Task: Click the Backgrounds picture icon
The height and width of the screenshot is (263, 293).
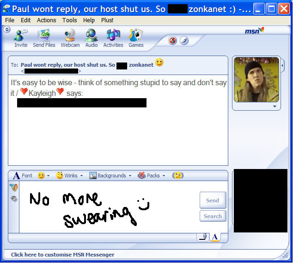Action: click(x=93, y=175)
